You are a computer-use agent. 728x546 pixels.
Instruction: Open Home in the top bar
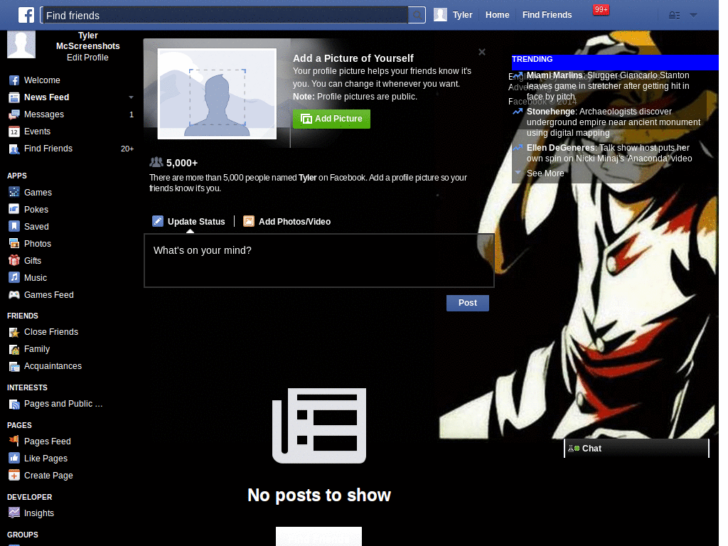497,15
